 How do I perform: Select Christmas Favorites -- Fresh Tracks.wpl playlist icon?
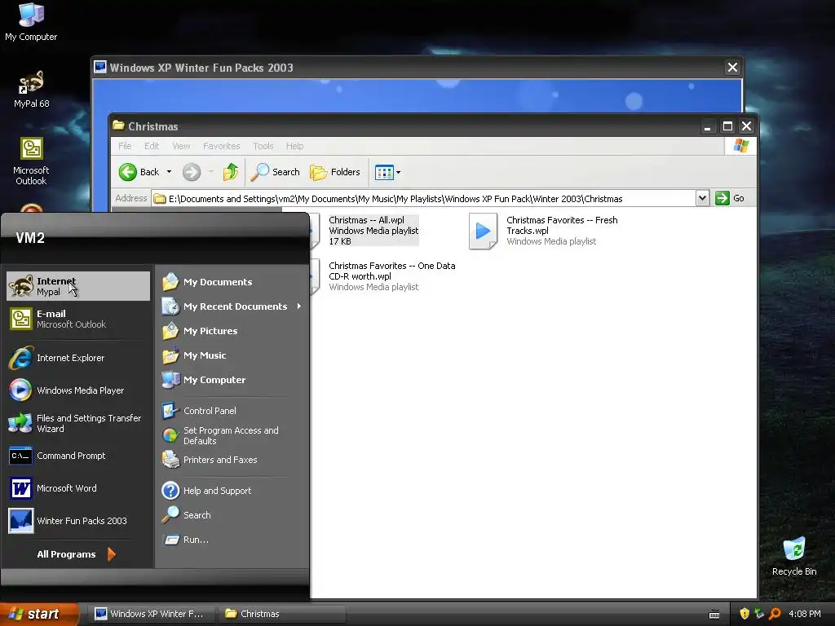(483, 231)
